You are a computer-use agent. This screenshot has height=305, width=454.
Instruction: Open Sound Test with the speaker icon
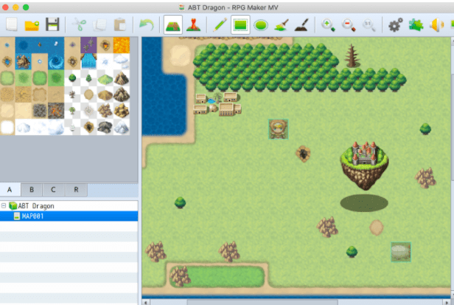click(436, 25)
